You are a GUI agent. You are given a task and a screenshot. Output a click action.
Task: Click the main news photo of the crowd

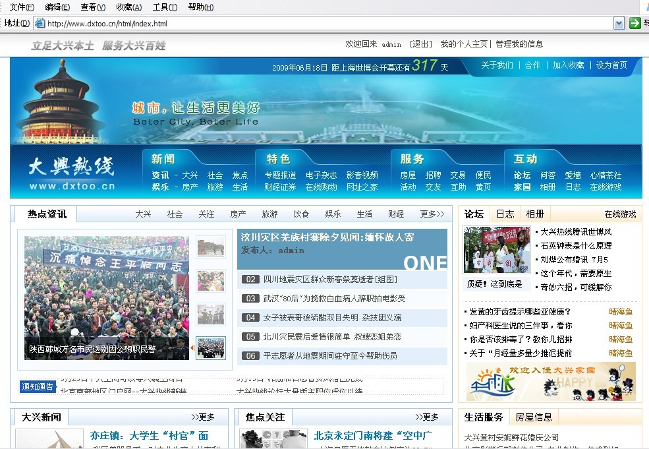[107, 298]
